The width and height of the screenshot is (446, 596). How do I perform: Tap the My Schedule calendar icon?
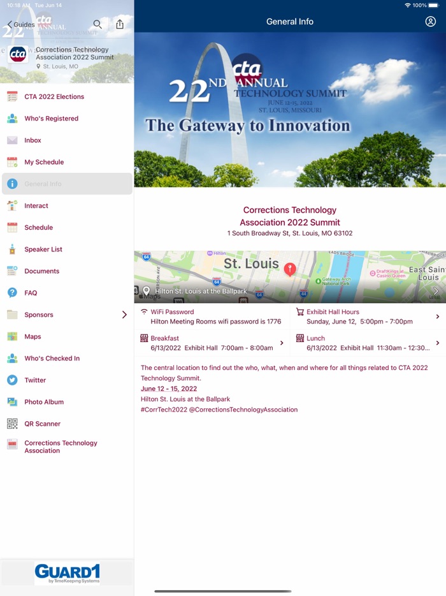(12, 162)
